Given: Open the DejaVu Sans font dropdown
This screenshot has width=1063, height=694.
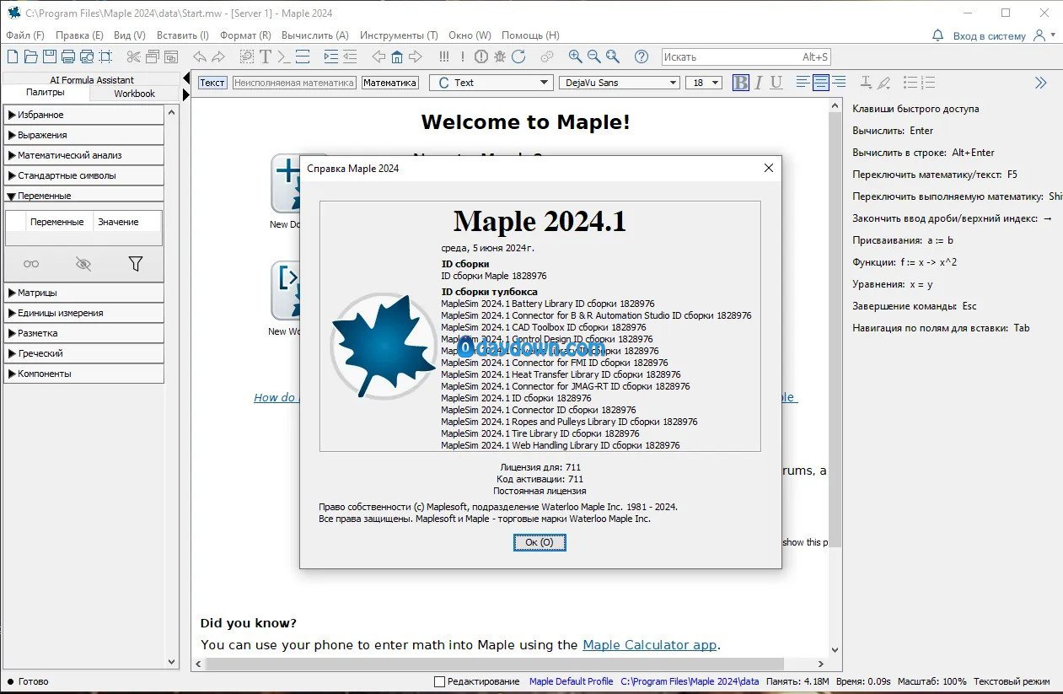Looking at the screenshot, I should (x=619, y=83).
